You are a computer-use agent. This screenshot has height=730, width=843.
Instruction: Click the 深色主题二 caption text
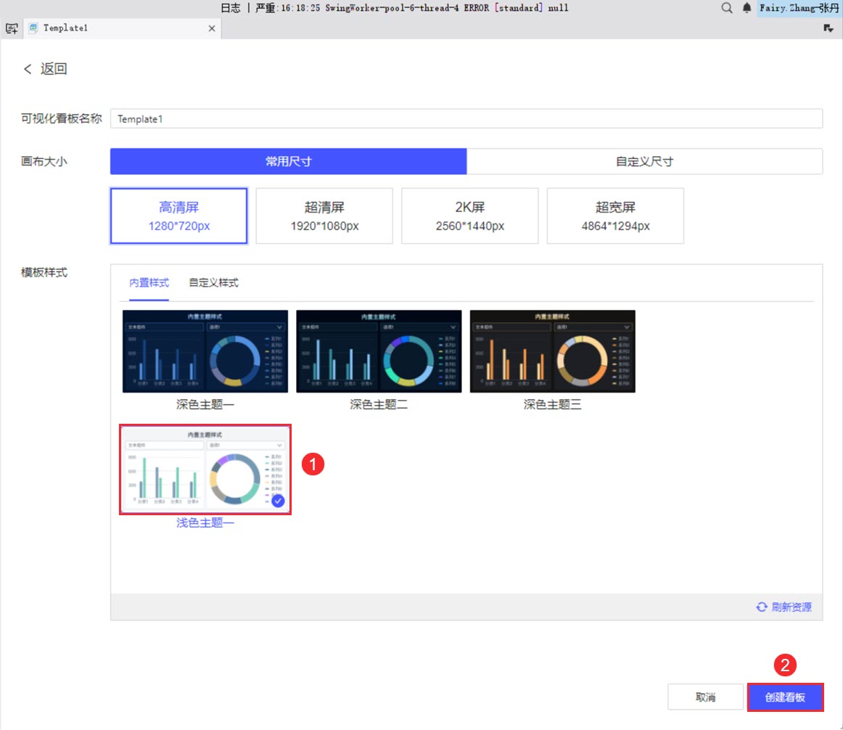coord(379,404)
